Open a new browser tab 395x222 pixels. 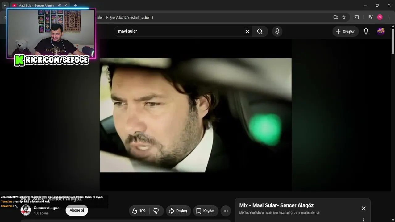(75, 6)
